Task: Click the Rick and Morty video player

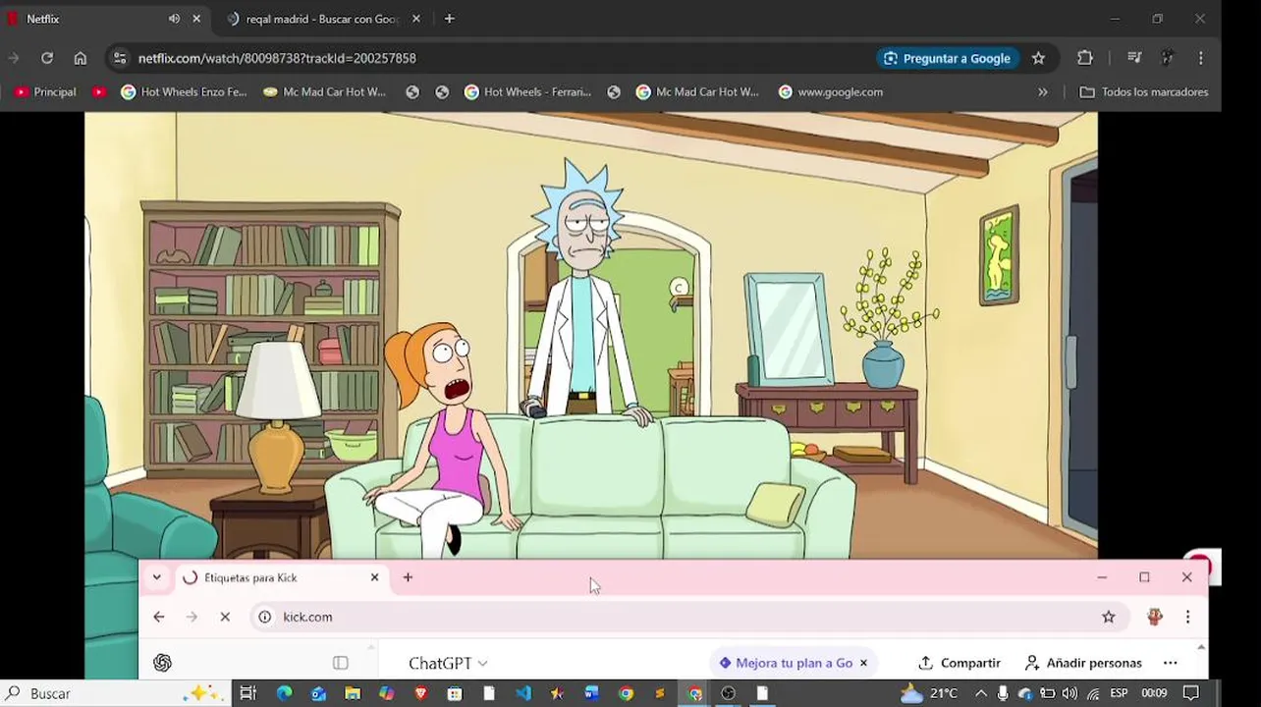Action: coord(590,334)
